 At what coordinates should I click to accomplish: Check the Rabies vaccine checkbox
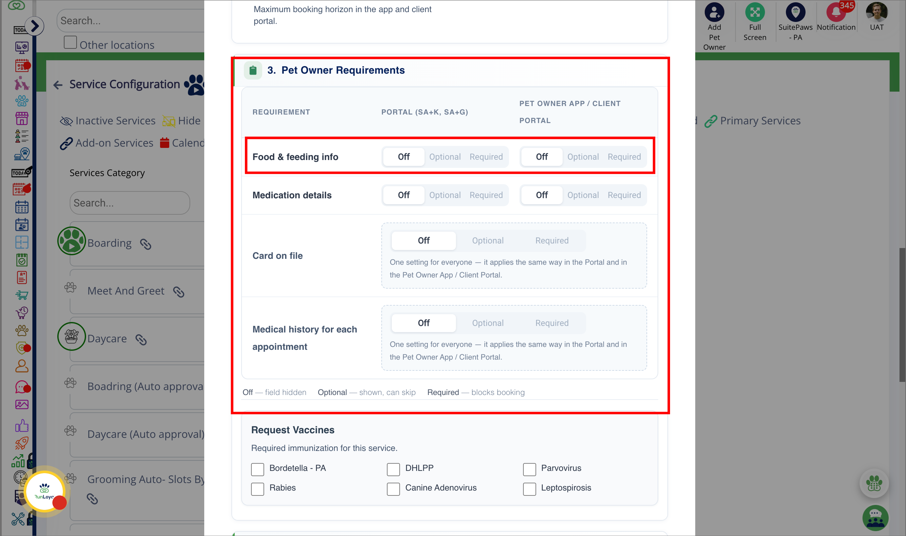258,489
